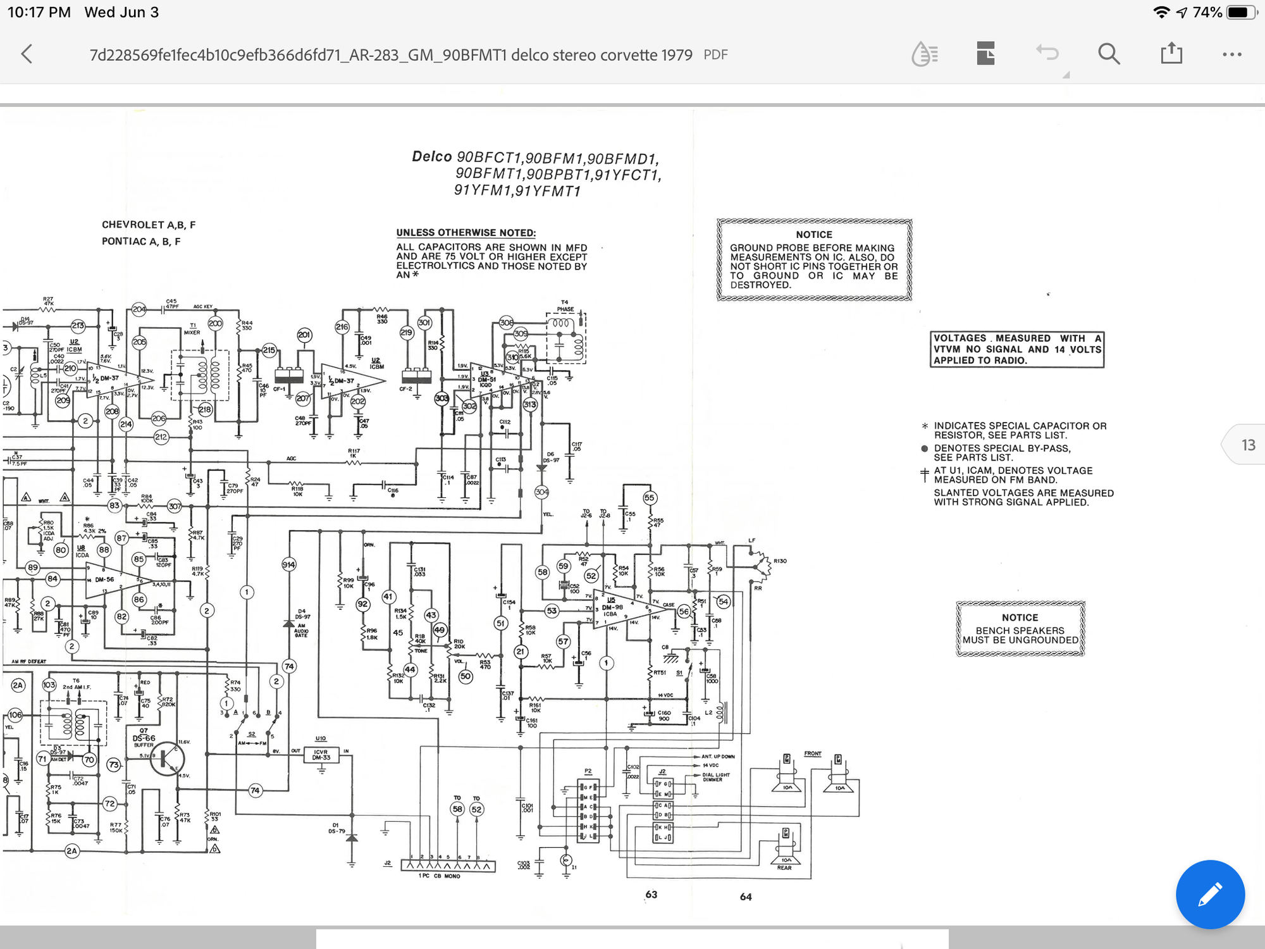Tap the T4 PHASE coil label

pyautogui.click(x=565, y=306)
